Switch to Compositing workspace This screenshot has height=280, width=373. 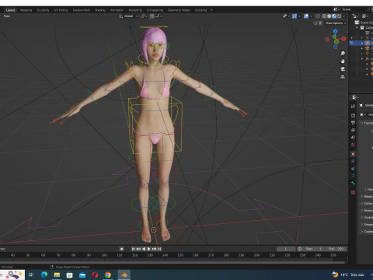coord(155,10)
